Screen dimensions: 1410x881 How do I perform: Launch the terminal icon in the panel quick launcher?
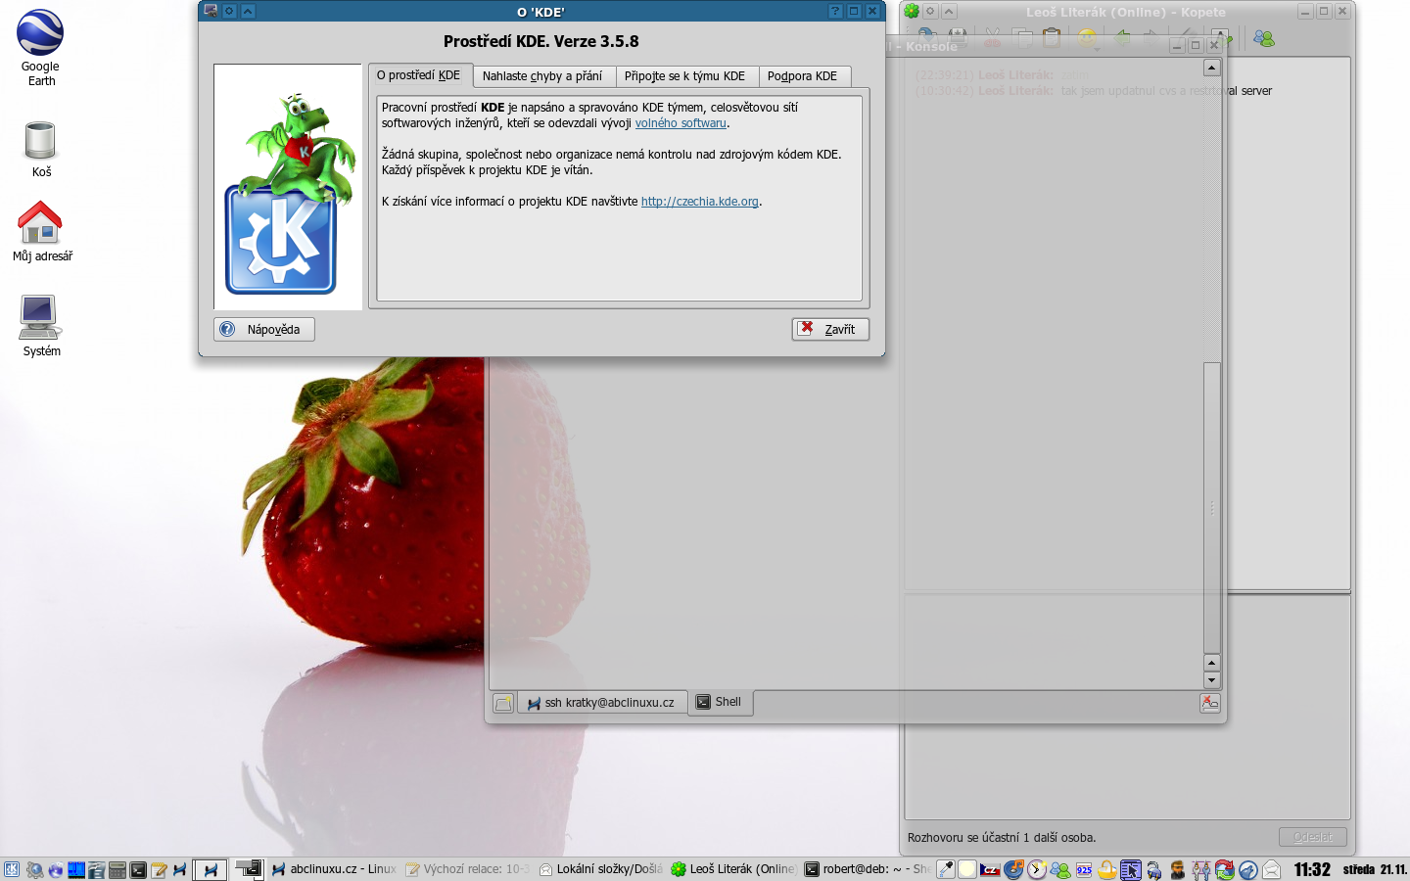138,869
